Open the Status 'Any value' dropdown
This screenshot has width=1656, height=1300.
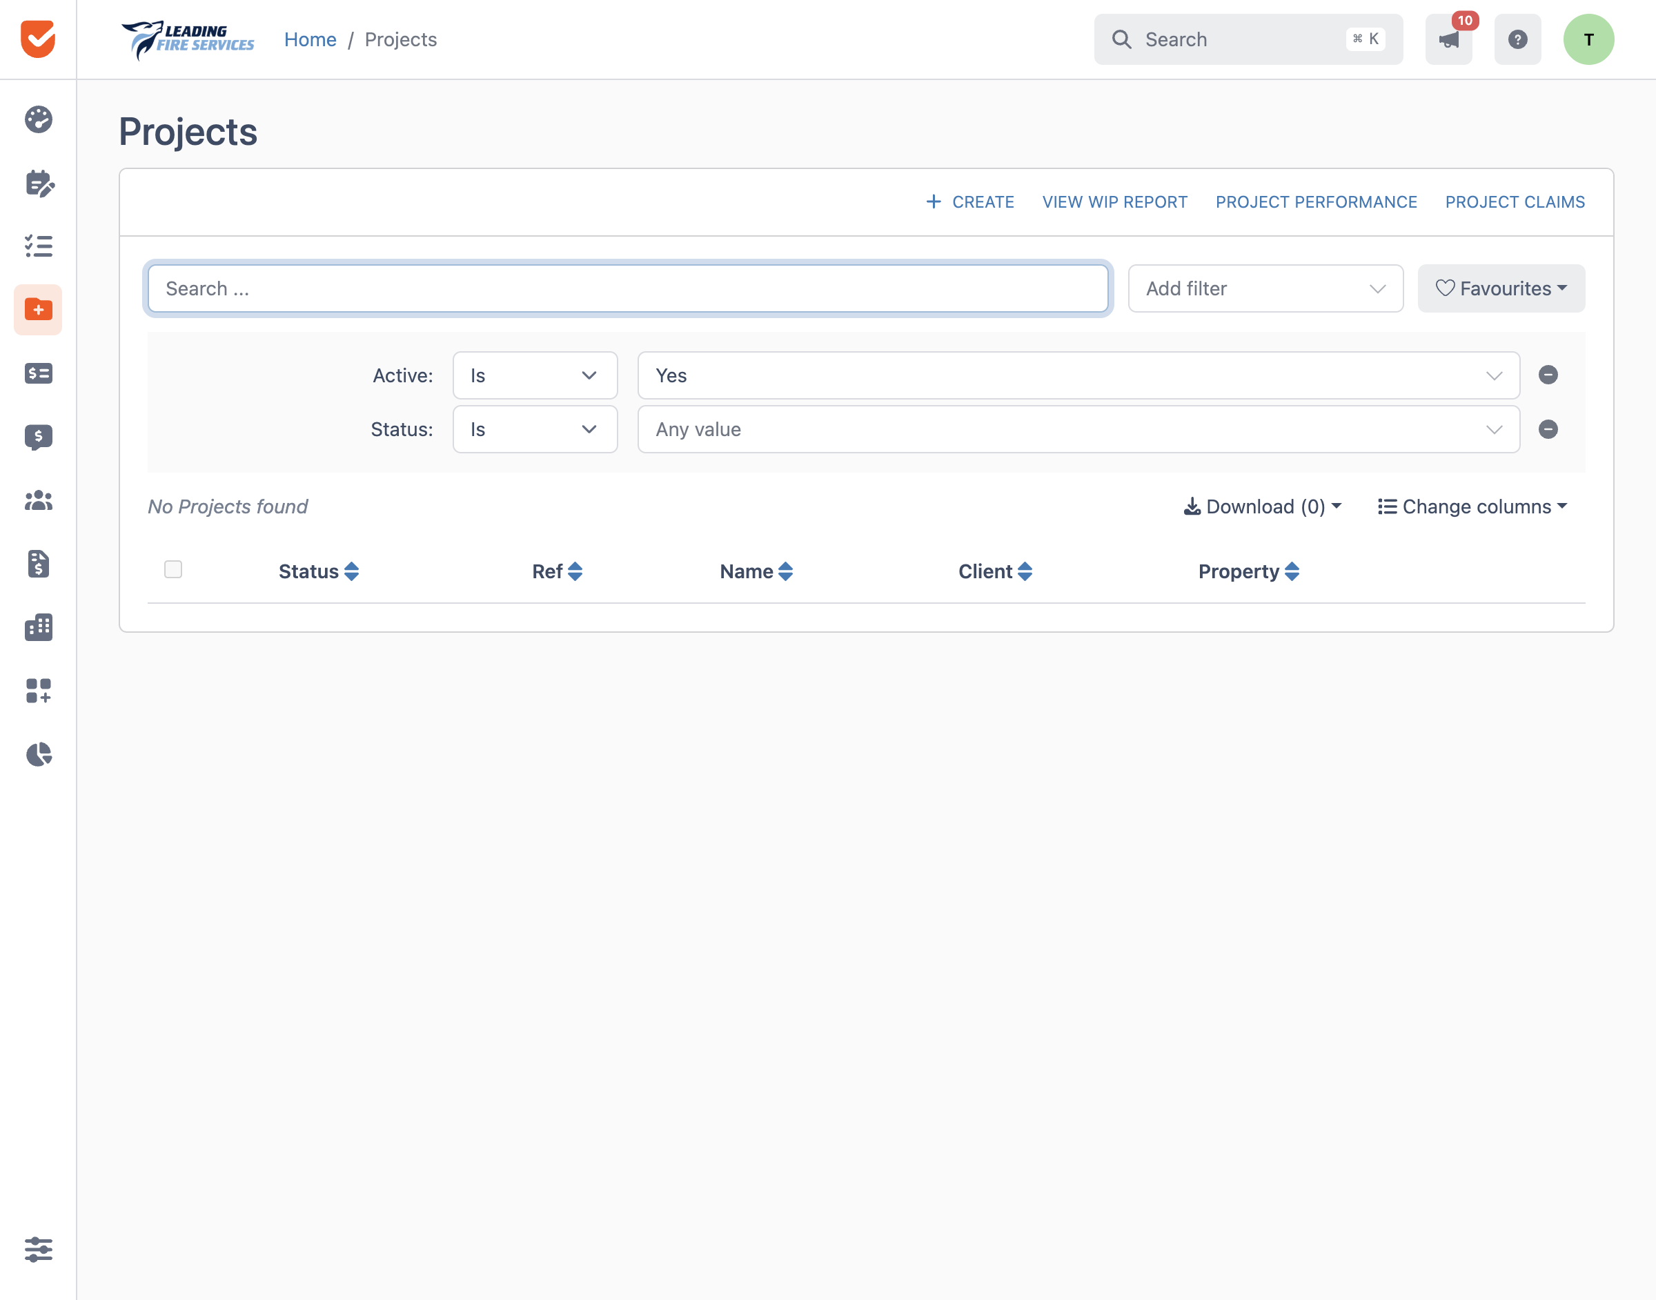pos(1078,429)
